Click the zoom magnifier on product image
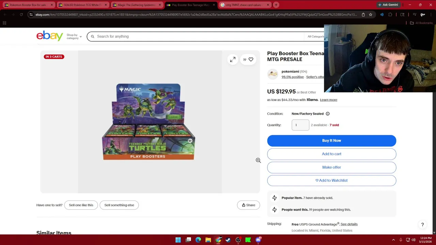Screen dimensions: 436x245 coord(258,160)
